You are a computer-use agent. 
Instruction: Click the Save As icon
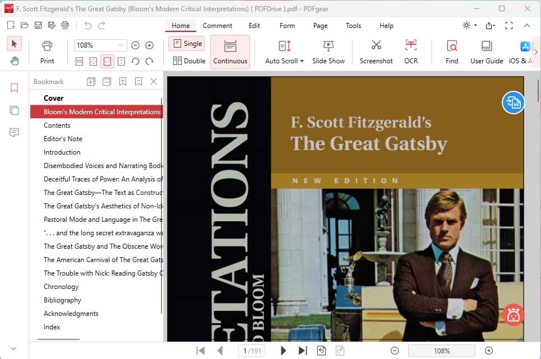point(52,25)
